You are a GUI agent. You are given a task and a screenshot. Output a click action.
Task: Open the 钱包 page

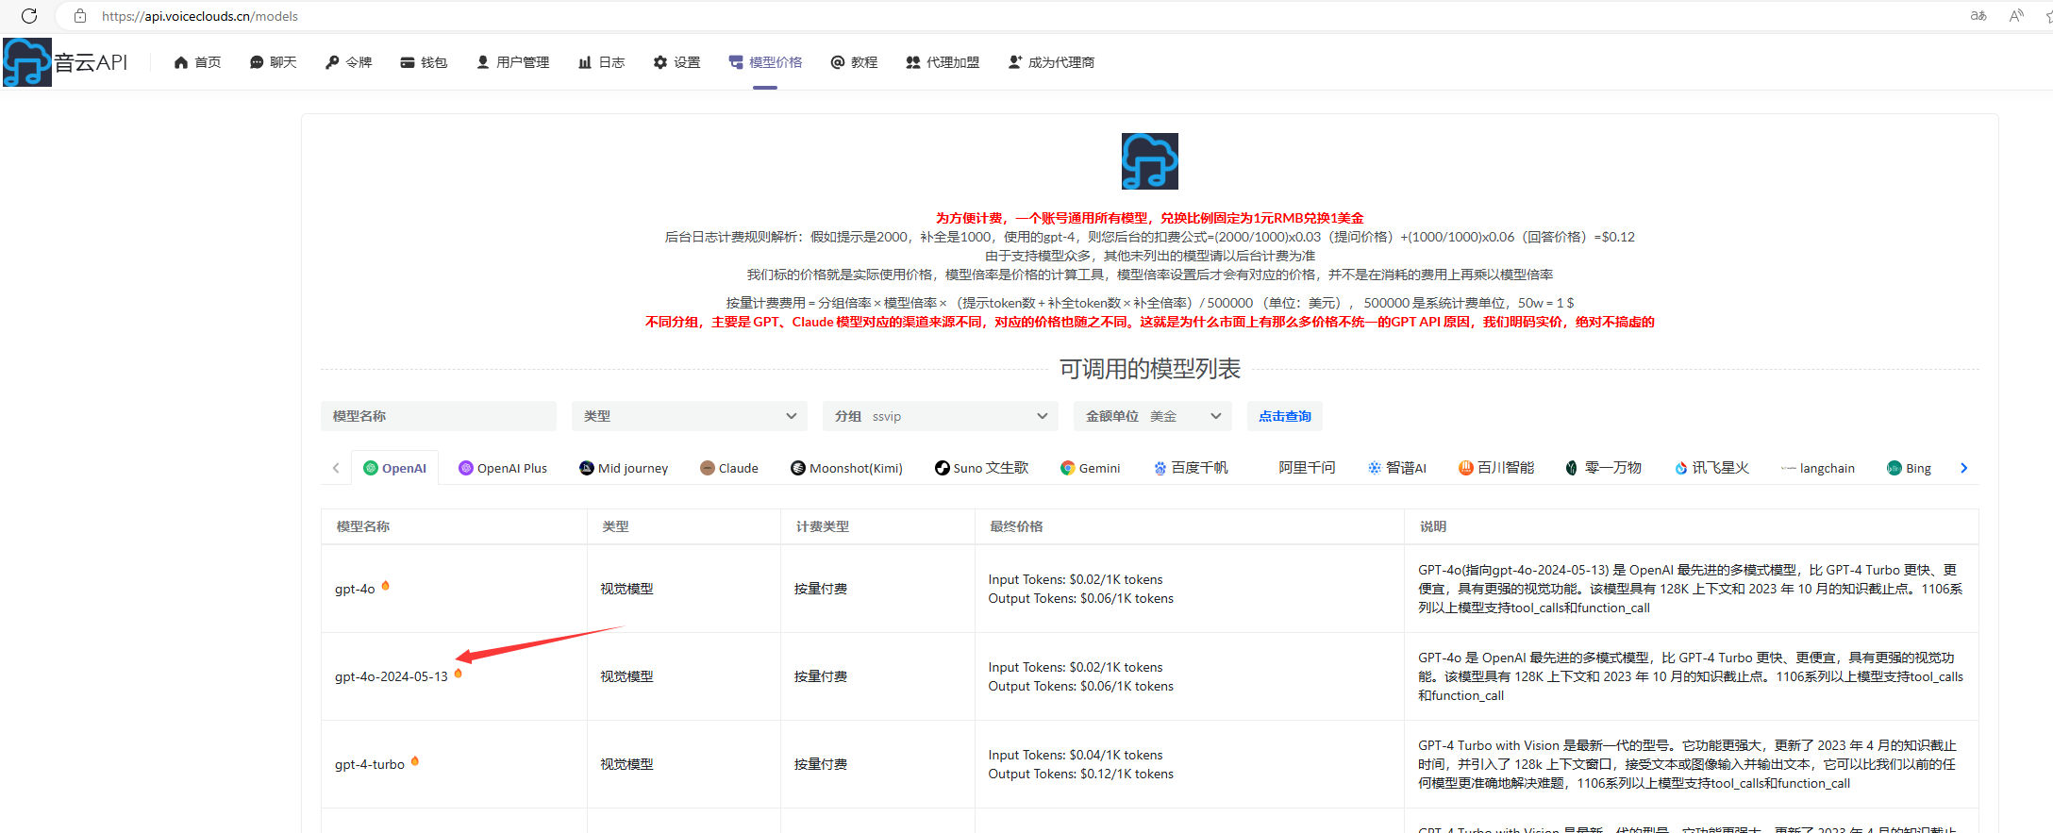click(424, 62)
